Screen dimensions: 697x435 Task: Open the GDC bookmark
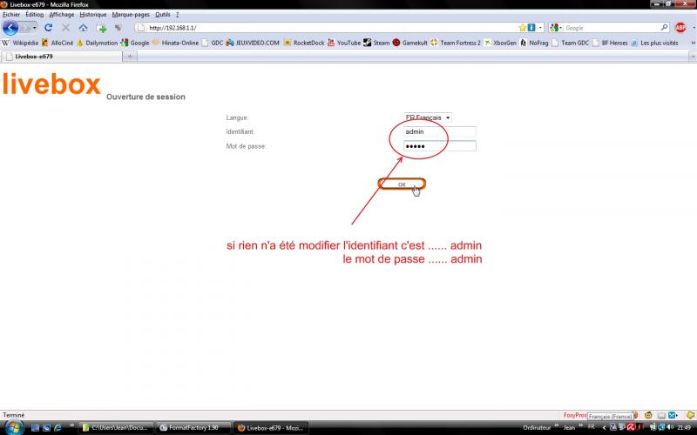coord(213,43)
